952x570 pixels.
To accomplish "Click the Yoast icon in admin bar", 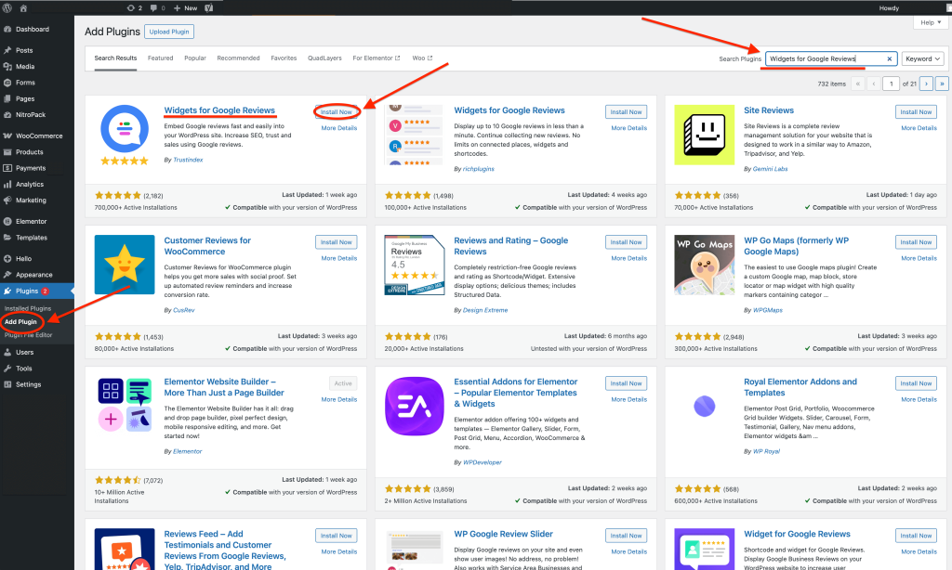I will (x=208, y=7).
